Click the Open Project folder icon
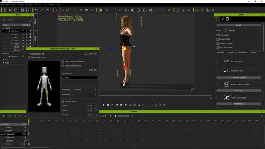 [10, 10]
